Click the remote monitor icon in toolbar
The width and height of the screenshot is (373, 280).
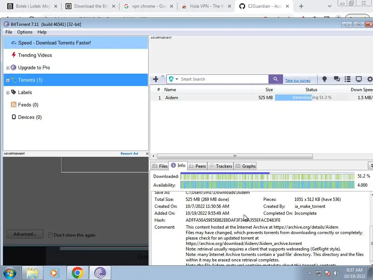point(358,79)
